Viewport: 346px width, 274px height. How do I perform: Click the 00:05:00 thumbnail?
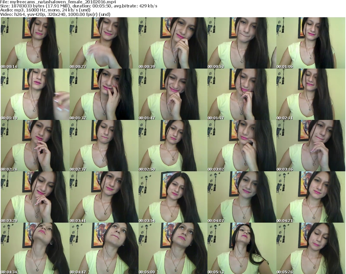click(x=173, y=248)
